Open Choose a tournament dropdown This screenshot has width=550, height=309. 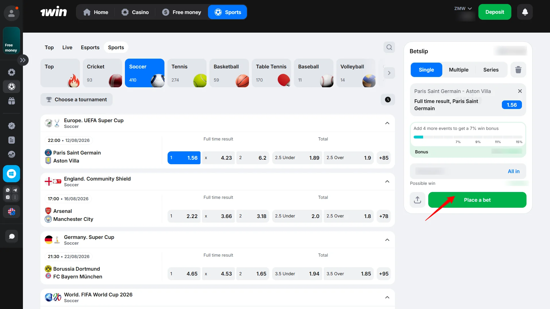click(76, 100)
